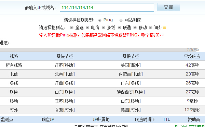205x127 pixels.
Task: Toggle the 海外 checkbox
Action: (151, 27)
